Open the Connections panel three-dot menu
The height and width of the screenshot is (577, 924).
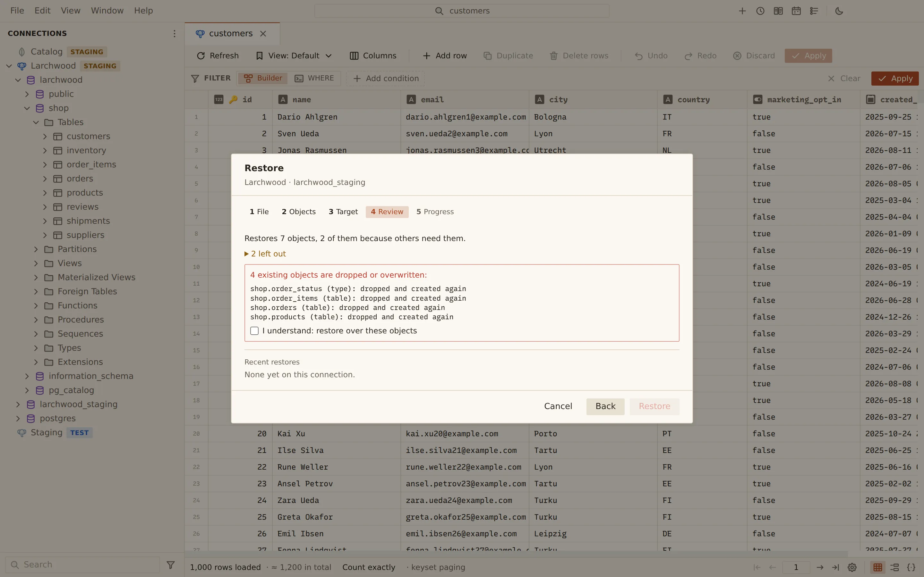coord(174,34)
